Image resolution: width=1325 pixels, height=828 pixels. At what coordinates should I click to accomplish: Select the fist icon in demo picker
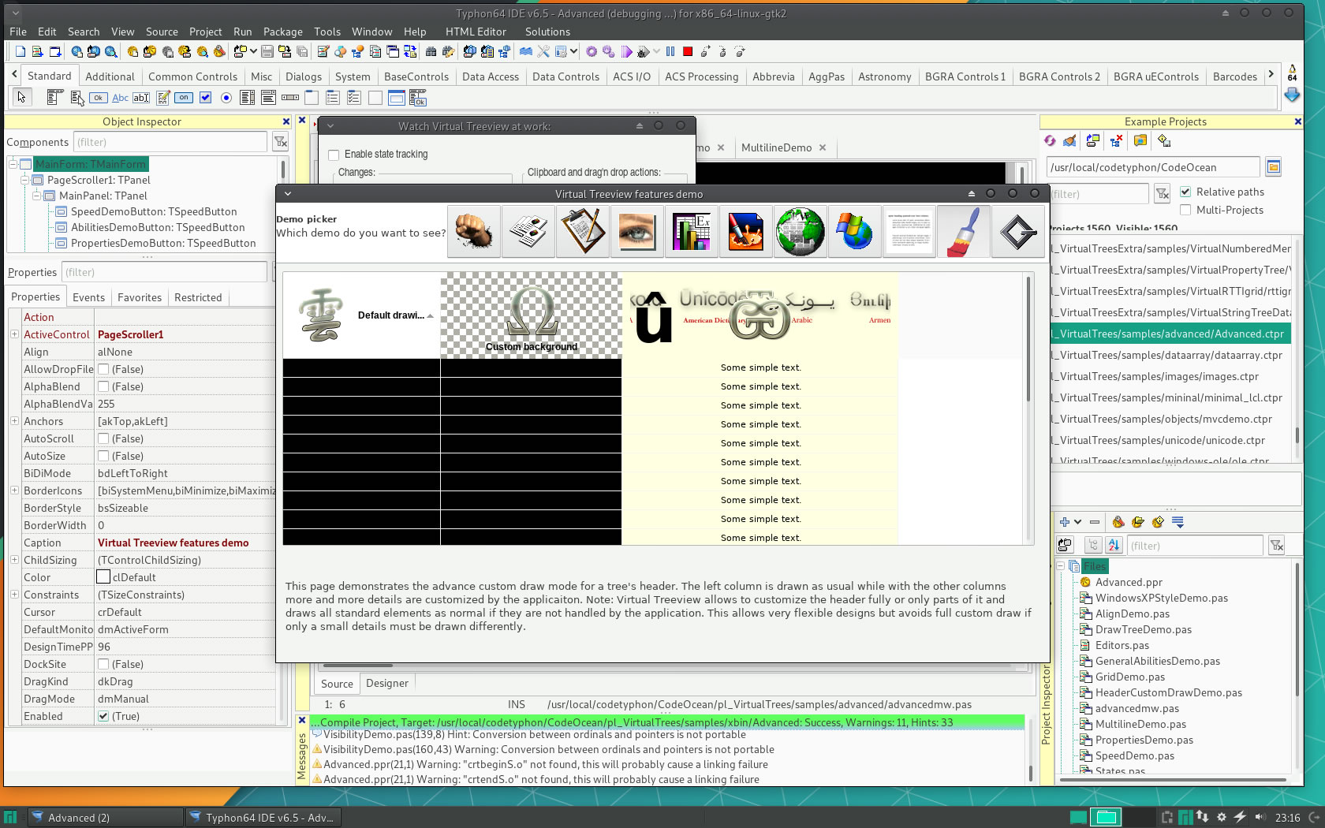click(474, 232)
